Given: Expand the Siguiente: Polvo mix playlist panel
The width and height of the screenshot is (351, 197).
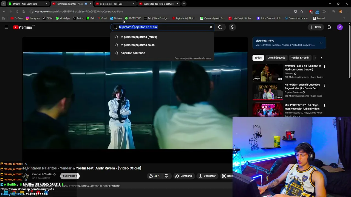Looking at the screenshot, I should point(321,43).
